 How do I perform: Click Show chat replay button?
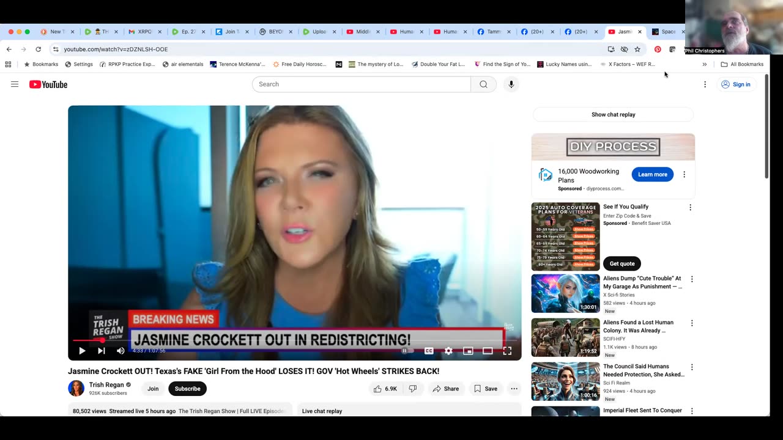point(613,114)
